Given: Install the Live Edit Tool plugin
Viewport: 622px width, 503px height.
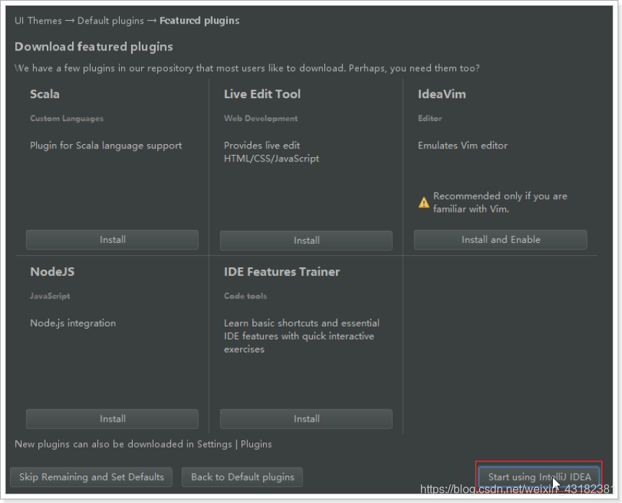Looking at the screenshot, I should [x=306, y=240].
